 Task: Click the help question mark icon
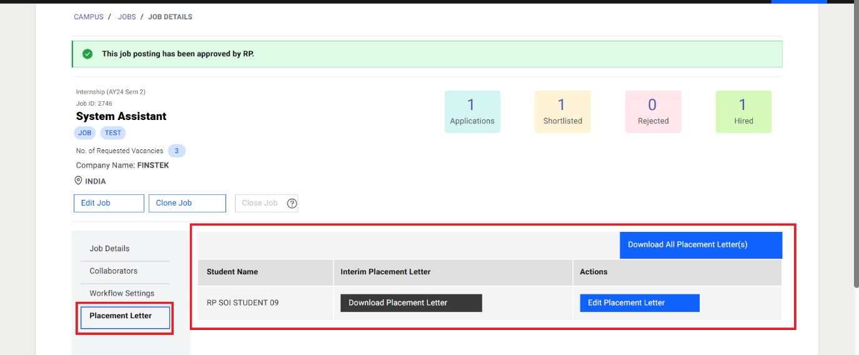click(292, 203)
